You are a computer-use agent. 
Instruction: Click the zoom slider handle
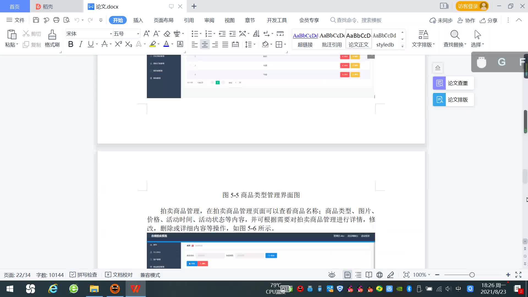(472, 275)
